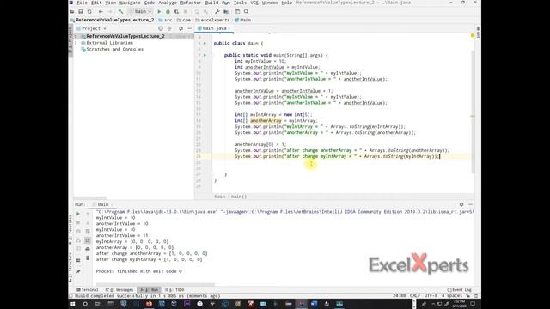The image size is (550, 309).
Task: Click the Run panel gear settings icon
Action: 461,204
